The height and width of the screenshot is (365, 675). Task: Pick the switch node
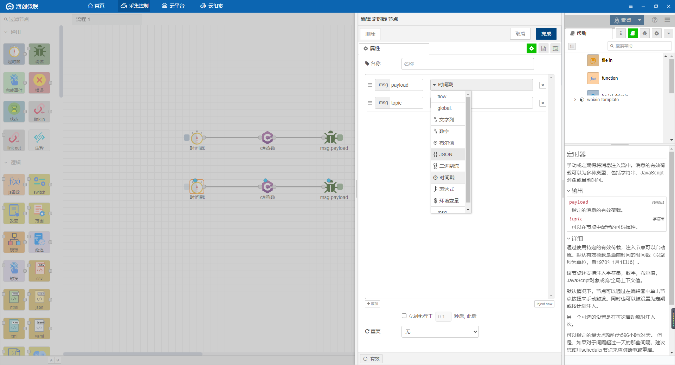[39, 185]
